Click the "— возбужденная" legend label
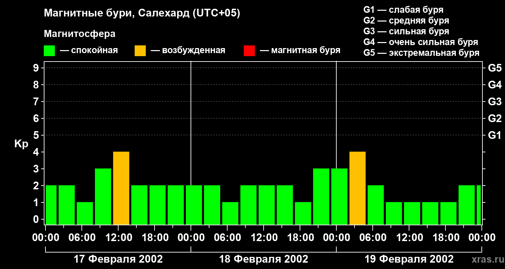 188,50
